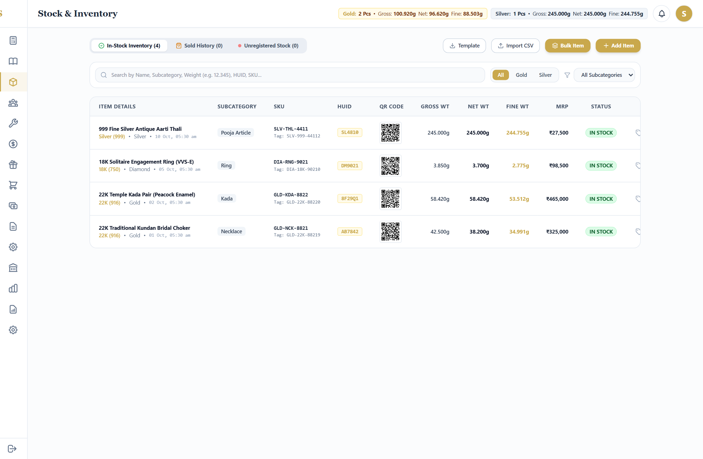This screenshot has width=703, height=459.
Task: Switch to Unregistered Stock tab
Action: (x=268, y=46)
